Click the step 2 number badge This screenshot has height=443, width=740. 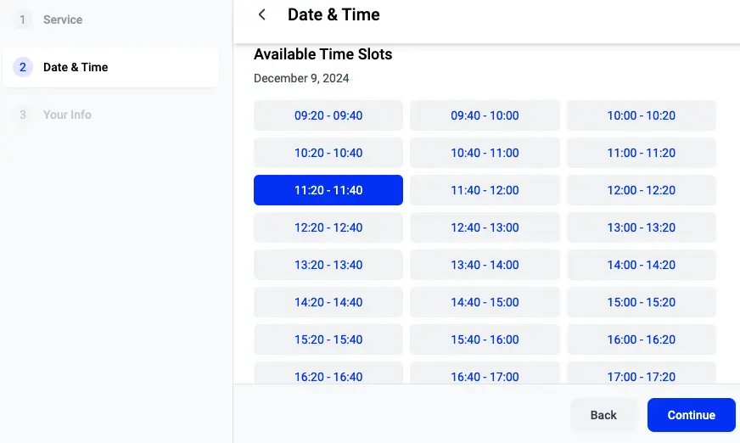pos(23,67)
